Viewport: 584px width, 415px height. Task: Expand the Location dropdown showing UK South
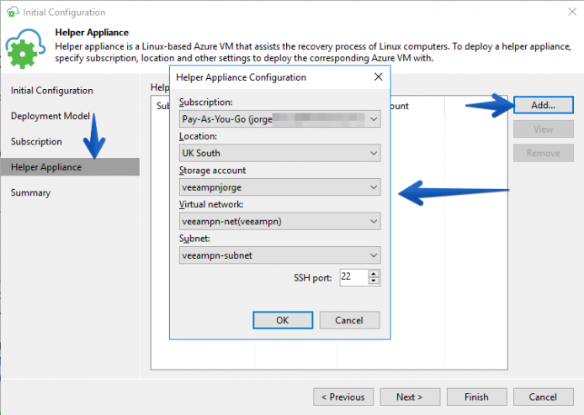[x=279, y=153]
